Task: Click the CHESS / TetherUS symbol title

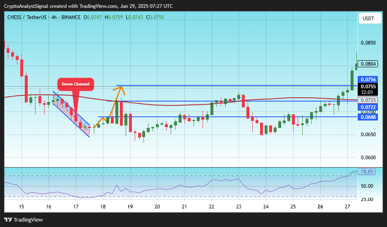Action: point(27,17)
